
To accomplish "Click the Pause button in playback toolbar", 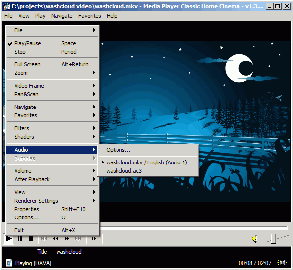I will [20, 239].
